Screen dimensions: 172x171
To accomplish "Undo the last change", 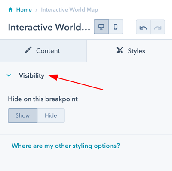I will pyautogui.click(x=143, y=27).
